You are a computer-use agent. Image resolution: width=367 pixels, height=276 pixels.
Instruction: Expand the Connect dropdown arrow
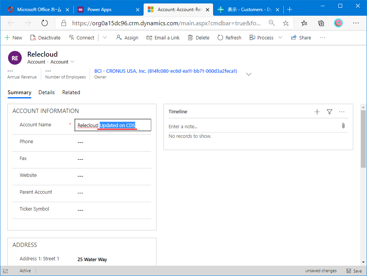105,38
